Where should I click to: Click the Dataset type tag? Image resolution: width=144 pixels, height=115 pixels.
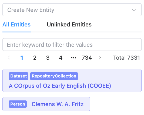point(18,76)
